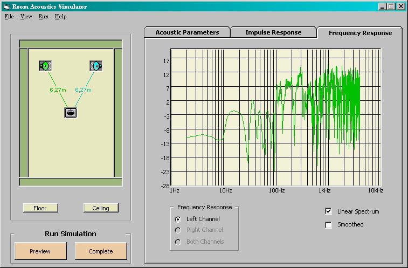Screen dimensions: 408x268
Task: Run the Complete simulation
Action: point(101,251)
